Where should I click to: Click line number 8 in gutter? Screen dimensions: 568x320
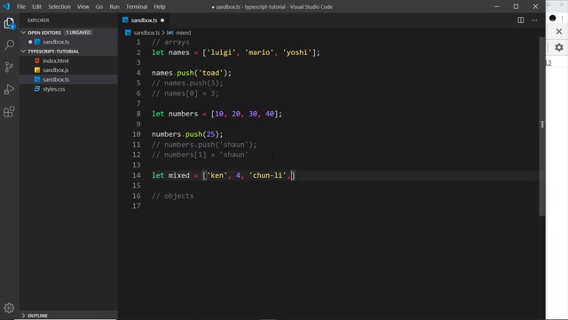[138, 114]
